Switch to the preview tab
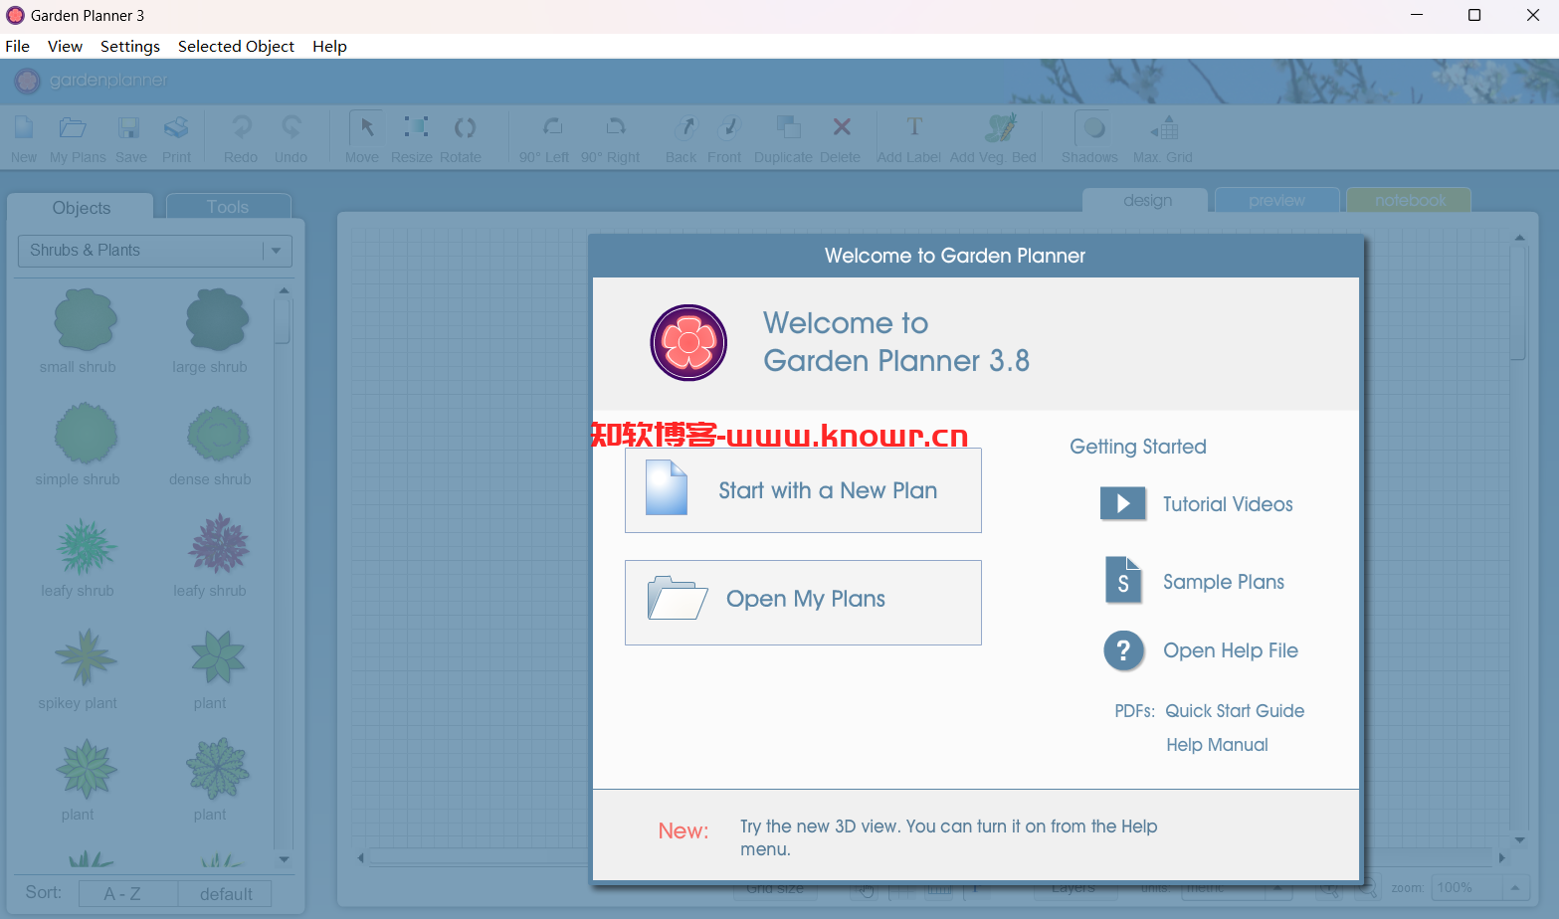 click(1276, 200)
